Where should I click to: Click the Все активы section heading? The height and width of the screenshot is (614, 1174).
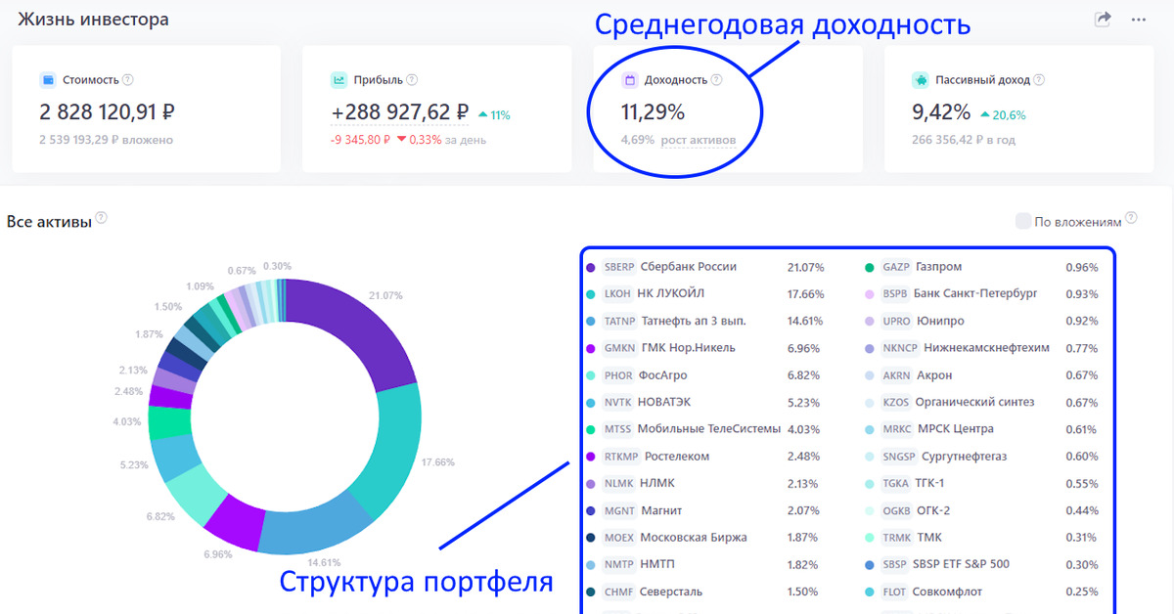[49, 222]
